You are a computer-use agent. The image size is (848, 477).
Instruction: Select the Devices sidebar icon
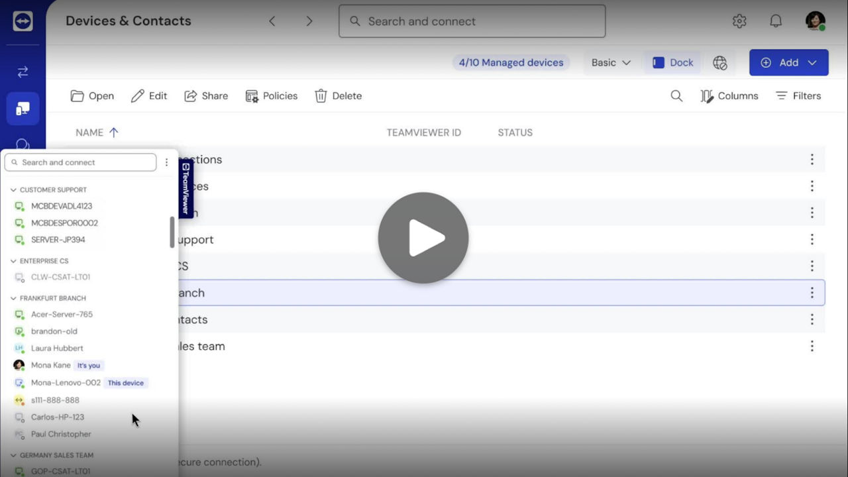point(23,109)
